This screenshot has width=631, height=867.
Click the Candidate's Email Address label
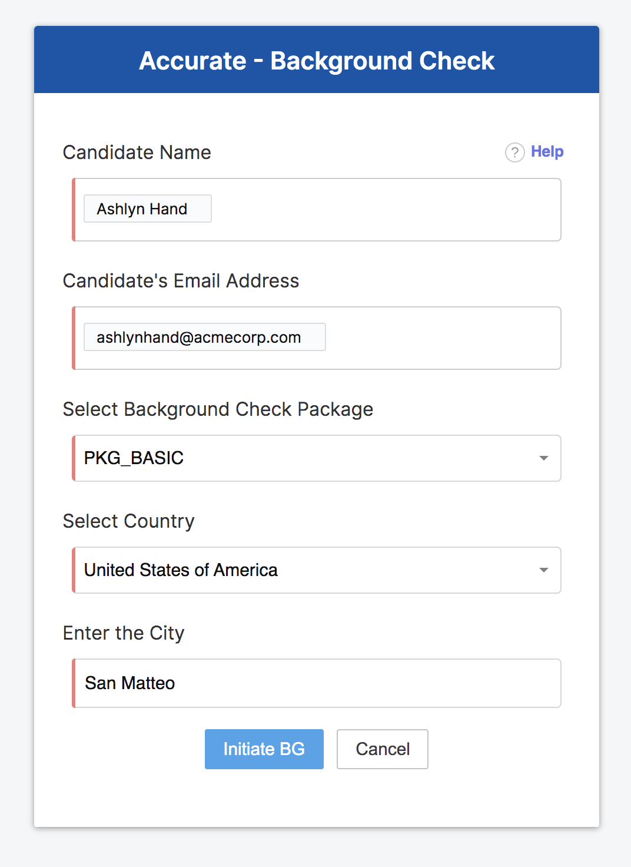pos(181,281)
